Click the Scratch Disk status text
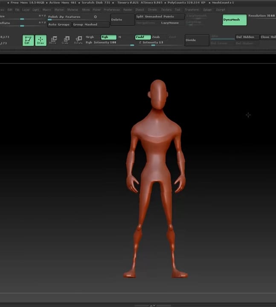276x307 pixels. coord(96,3)
